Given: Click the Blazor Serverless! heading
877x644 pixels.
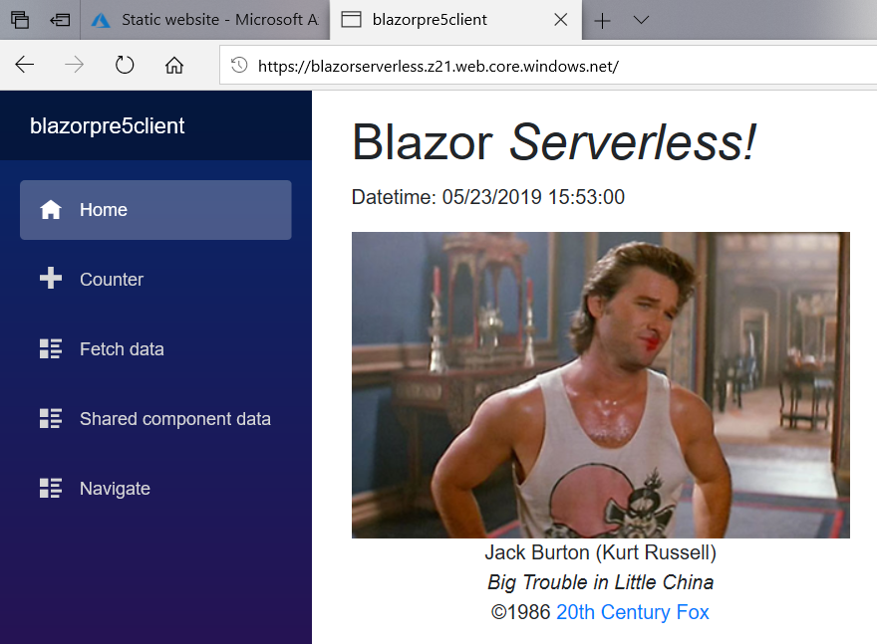Looking at the screenshot, I should click(x=554, y=142).
